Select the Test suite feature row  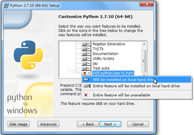pyautogui.click(x=101, y=68)
